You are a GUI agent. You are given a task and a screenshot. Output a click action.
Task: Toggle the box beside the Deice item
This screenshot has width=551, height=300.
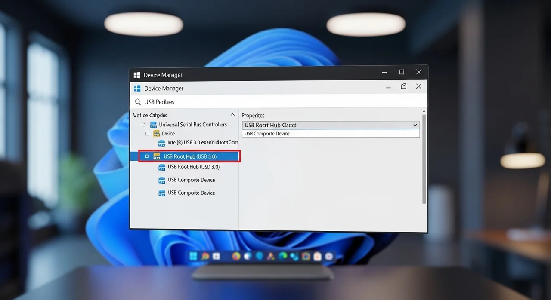point(147,134)
